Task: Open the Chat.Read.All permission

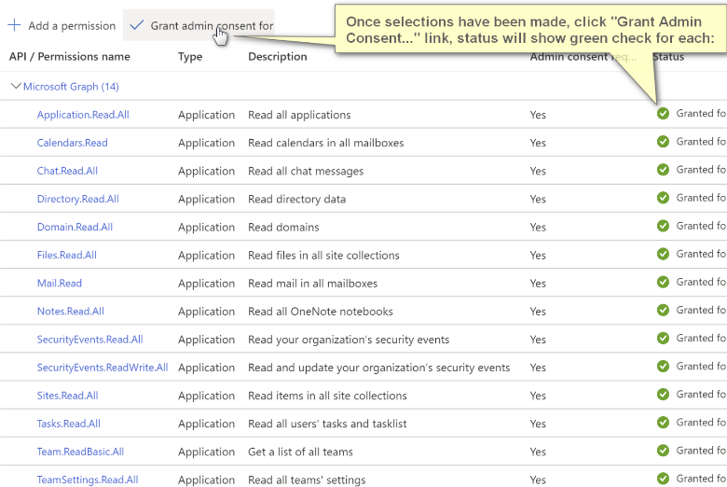Action: pos(67,171)
